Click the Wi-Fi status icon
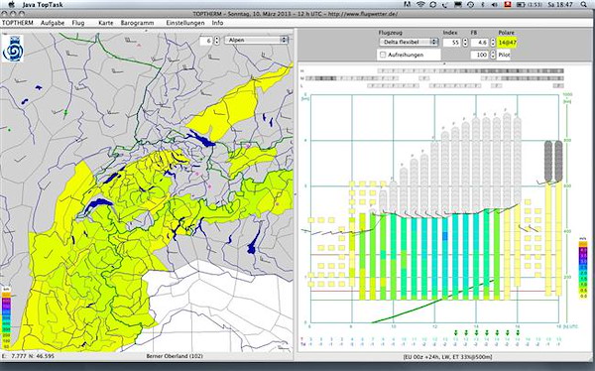The height and width of the screenshot is (371, 595). (420, 5)
